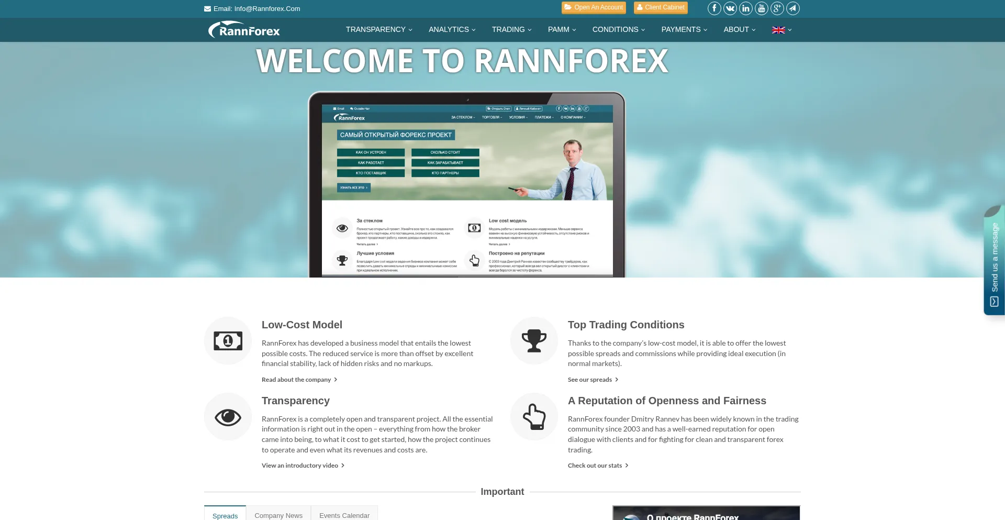
Task: Click the arrow icon on message tab
Action: (x=994, y=302)
